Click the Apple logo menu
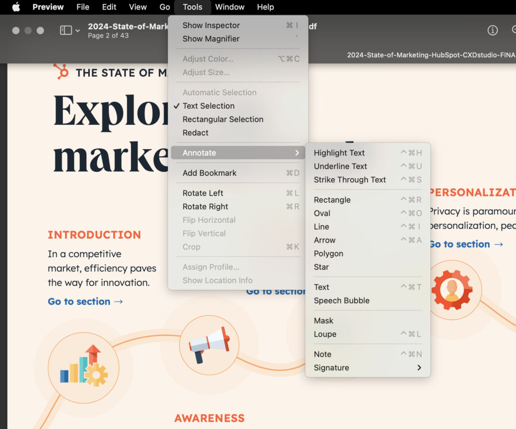Screen dimensions: 516x429 tap(16, 7)
